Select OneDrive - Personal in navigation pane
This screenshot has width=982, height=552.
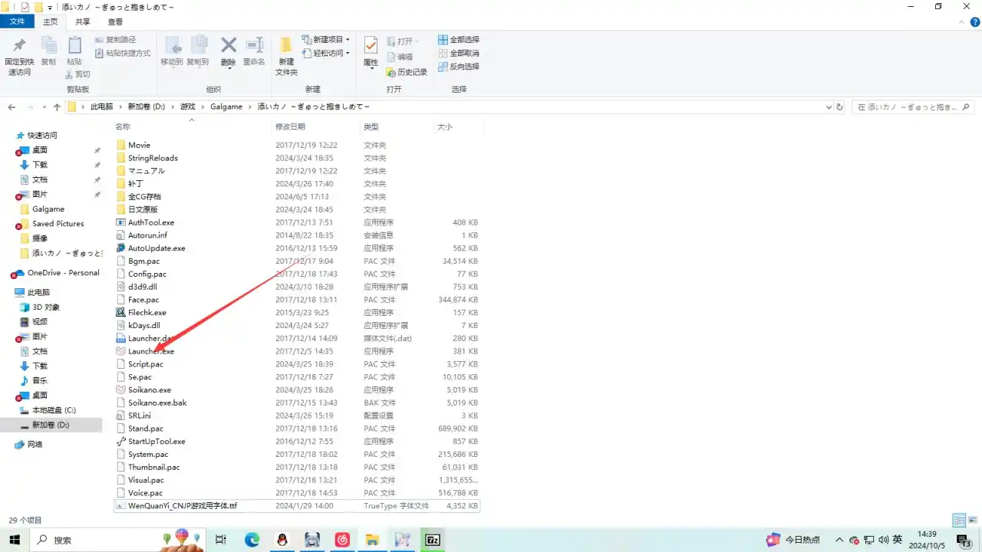point(63,273)
